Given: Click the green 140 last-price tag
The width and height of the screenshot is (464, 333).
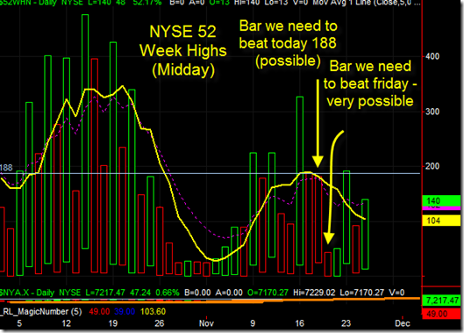Looking at the screenshot, I should pyautogui.click(x=441, y=200).
